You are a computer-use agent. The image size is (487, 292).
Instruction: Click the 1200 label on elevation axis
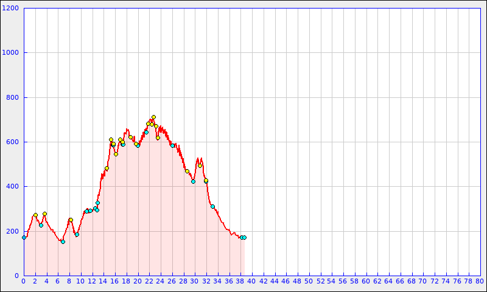click(x=11, y=9)
